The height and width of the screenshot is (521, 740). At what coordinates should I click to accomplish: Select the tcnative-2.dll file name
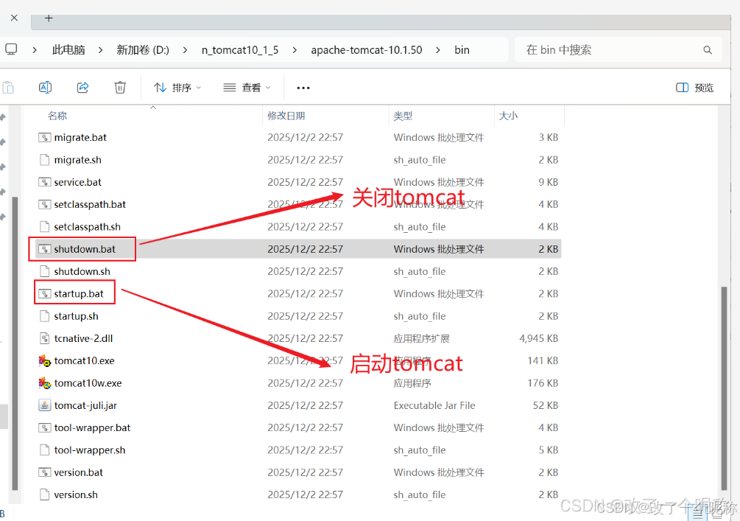click(x=83, y=338)
